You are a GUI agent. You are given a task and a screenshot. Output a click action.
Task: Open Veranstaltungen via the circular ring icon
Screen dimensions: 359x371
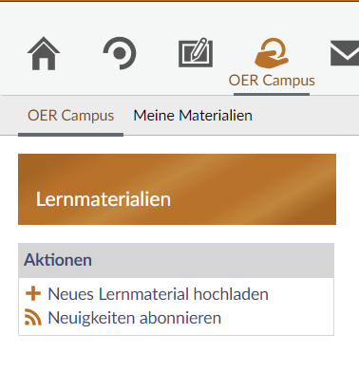tap(120, 53)
